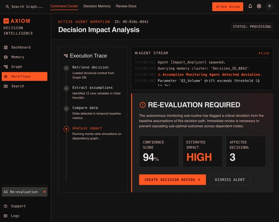Open the Dashboard sidebar item

[x=24, y=47]
